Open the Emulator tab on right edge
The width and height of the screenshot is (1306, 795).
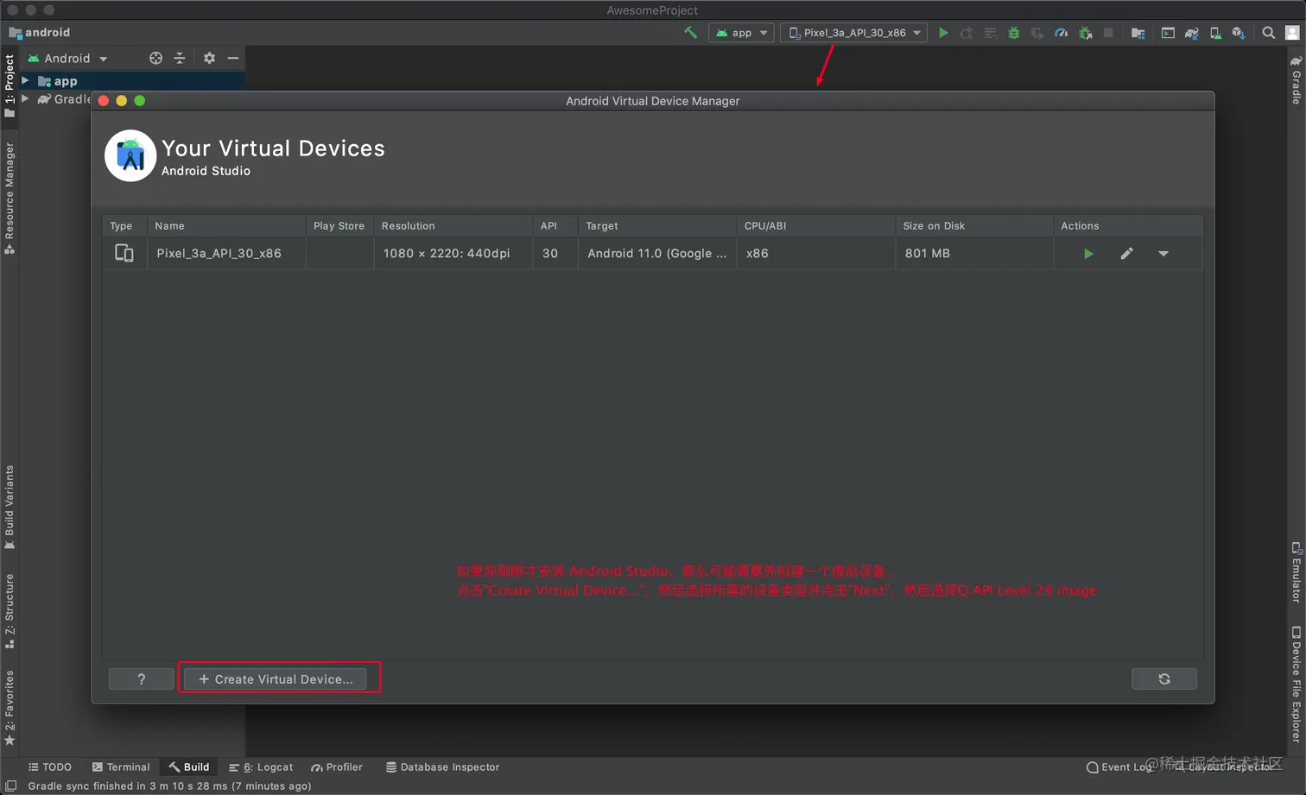1296,571
